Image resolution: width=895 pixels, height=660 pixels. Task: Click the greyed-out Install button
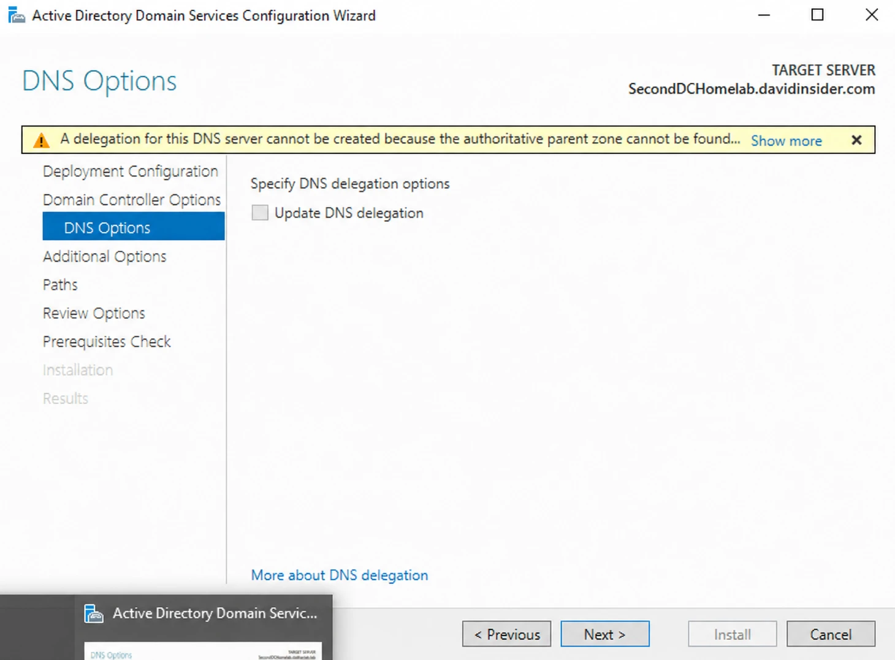tap(732, 634)
